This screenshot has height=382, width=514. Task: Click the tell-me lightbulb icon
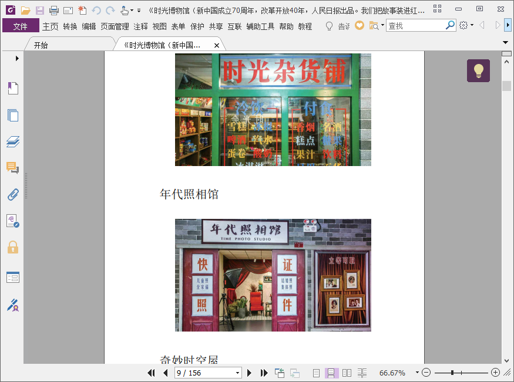[329, 26]
